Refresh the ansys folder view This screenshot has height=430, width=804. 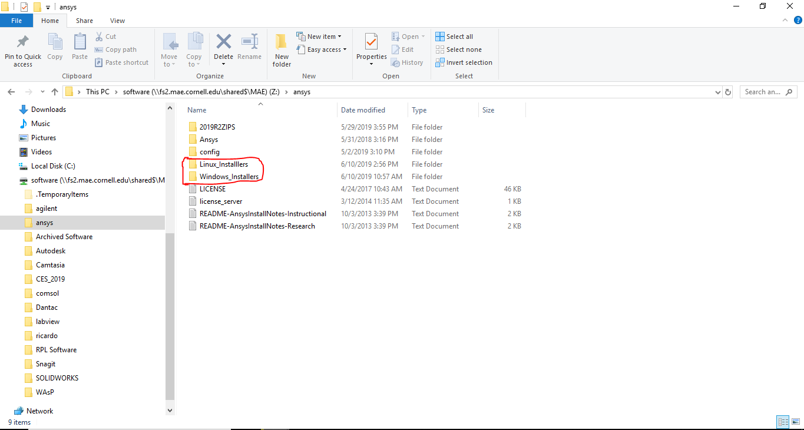[728, 92]
